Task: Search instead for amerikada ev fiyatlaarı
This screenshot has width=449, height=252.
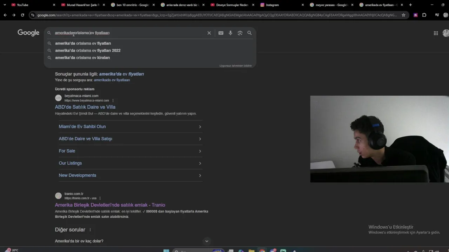Action: 112,80
